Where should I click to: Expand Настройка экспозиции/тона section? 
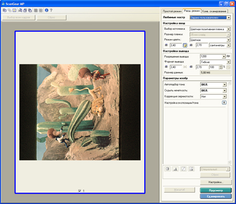(x=224, y=103)
